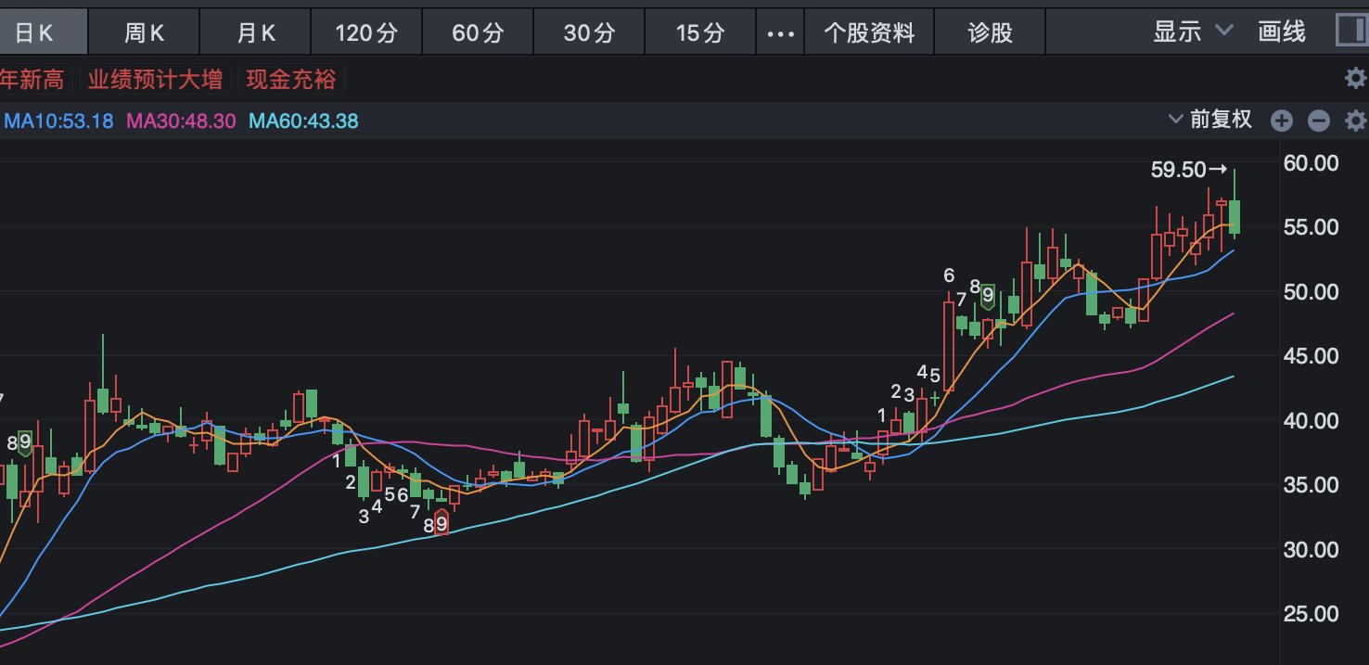Switch to the 周K tab
Screen dimensions: 1369x665
144,33
